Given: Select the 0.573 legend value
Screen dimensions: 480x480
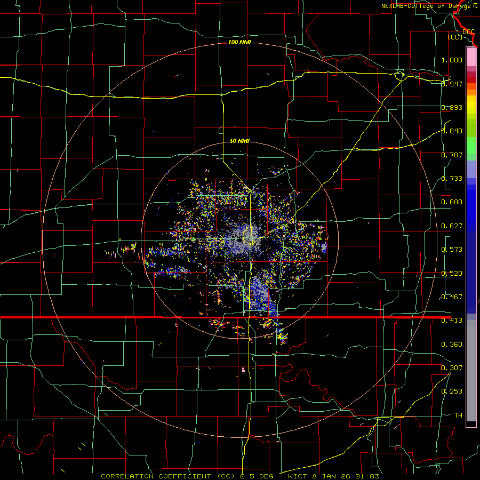Looking at the screenshot, I should (452, 250).
